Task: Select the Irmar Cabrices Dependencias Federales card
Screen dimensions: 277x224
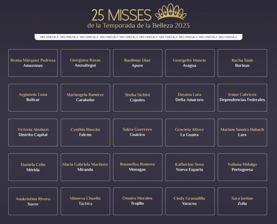Action: [243, 98]
